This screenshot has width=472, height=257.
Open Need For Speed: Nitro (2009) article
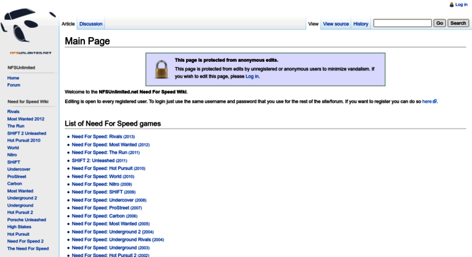pyautogui.click(x=101, y=184)
